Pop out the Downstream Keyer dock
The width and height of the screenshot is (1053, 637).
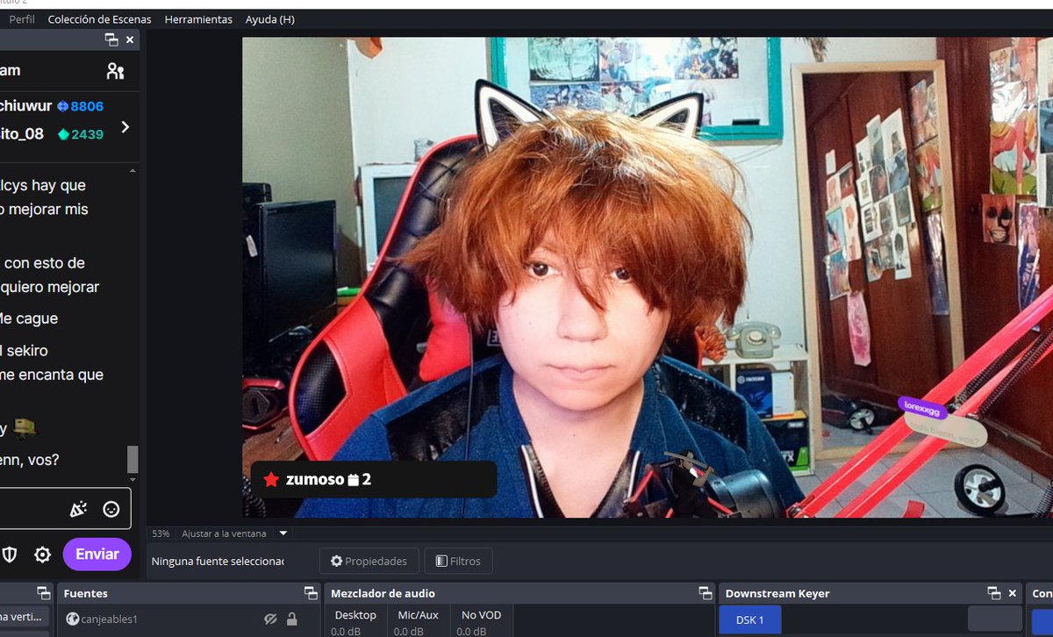(994, 593)
